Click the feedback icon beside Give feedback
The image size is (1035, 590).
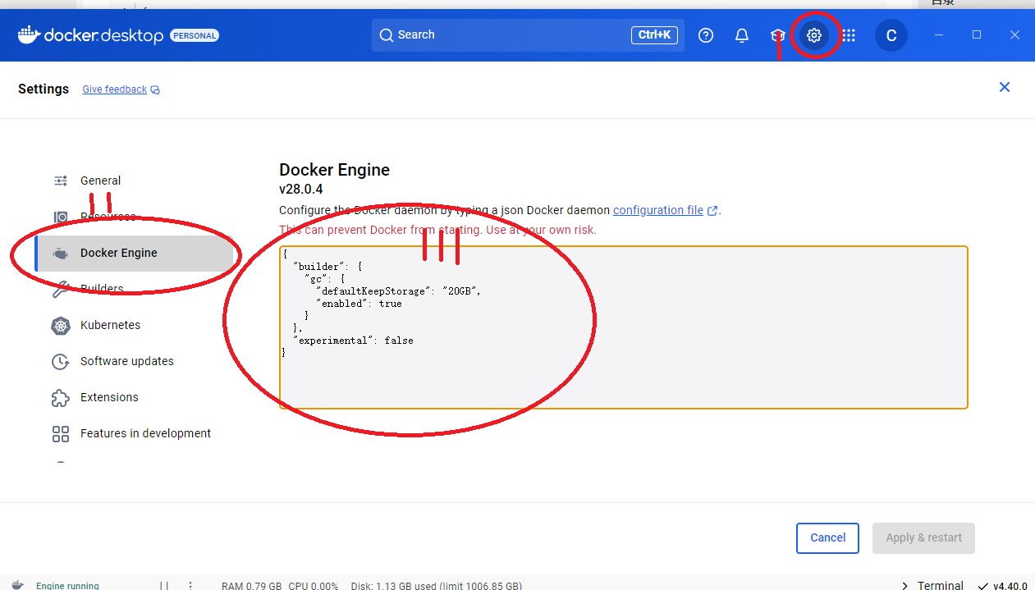tap(155, 90)
